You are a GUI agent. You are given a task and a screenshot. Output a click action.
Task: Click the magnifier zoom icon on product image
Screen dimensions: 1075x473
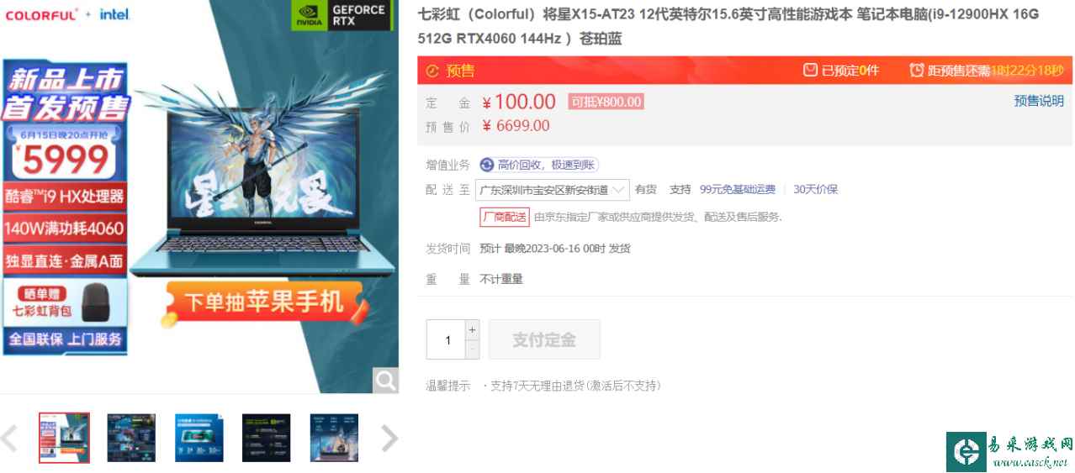386,380
